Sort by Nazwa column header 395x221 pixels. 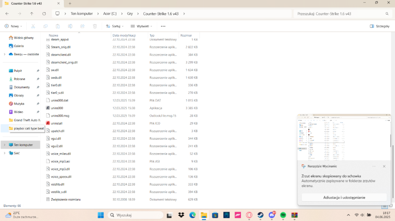click(53, 36)
